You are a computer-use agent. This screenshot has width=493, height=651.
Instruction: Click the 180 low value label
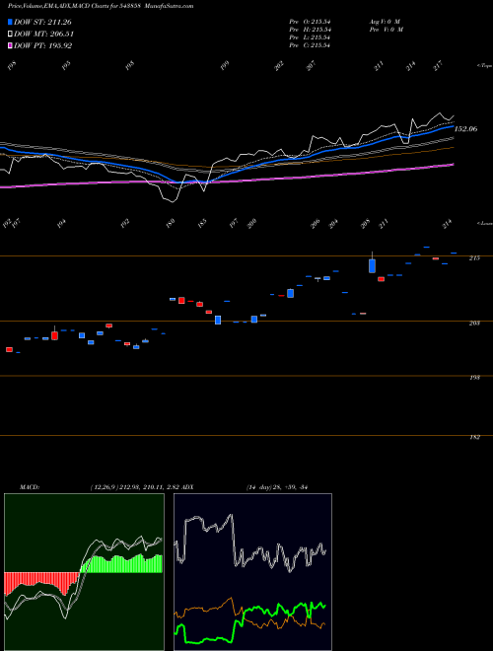click(x=171, y=224)
